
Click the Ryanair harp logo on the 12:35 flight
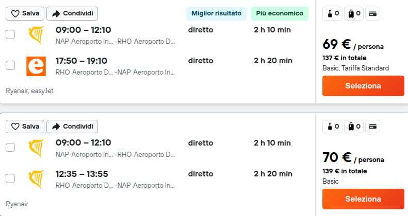[x=36, y=179]
